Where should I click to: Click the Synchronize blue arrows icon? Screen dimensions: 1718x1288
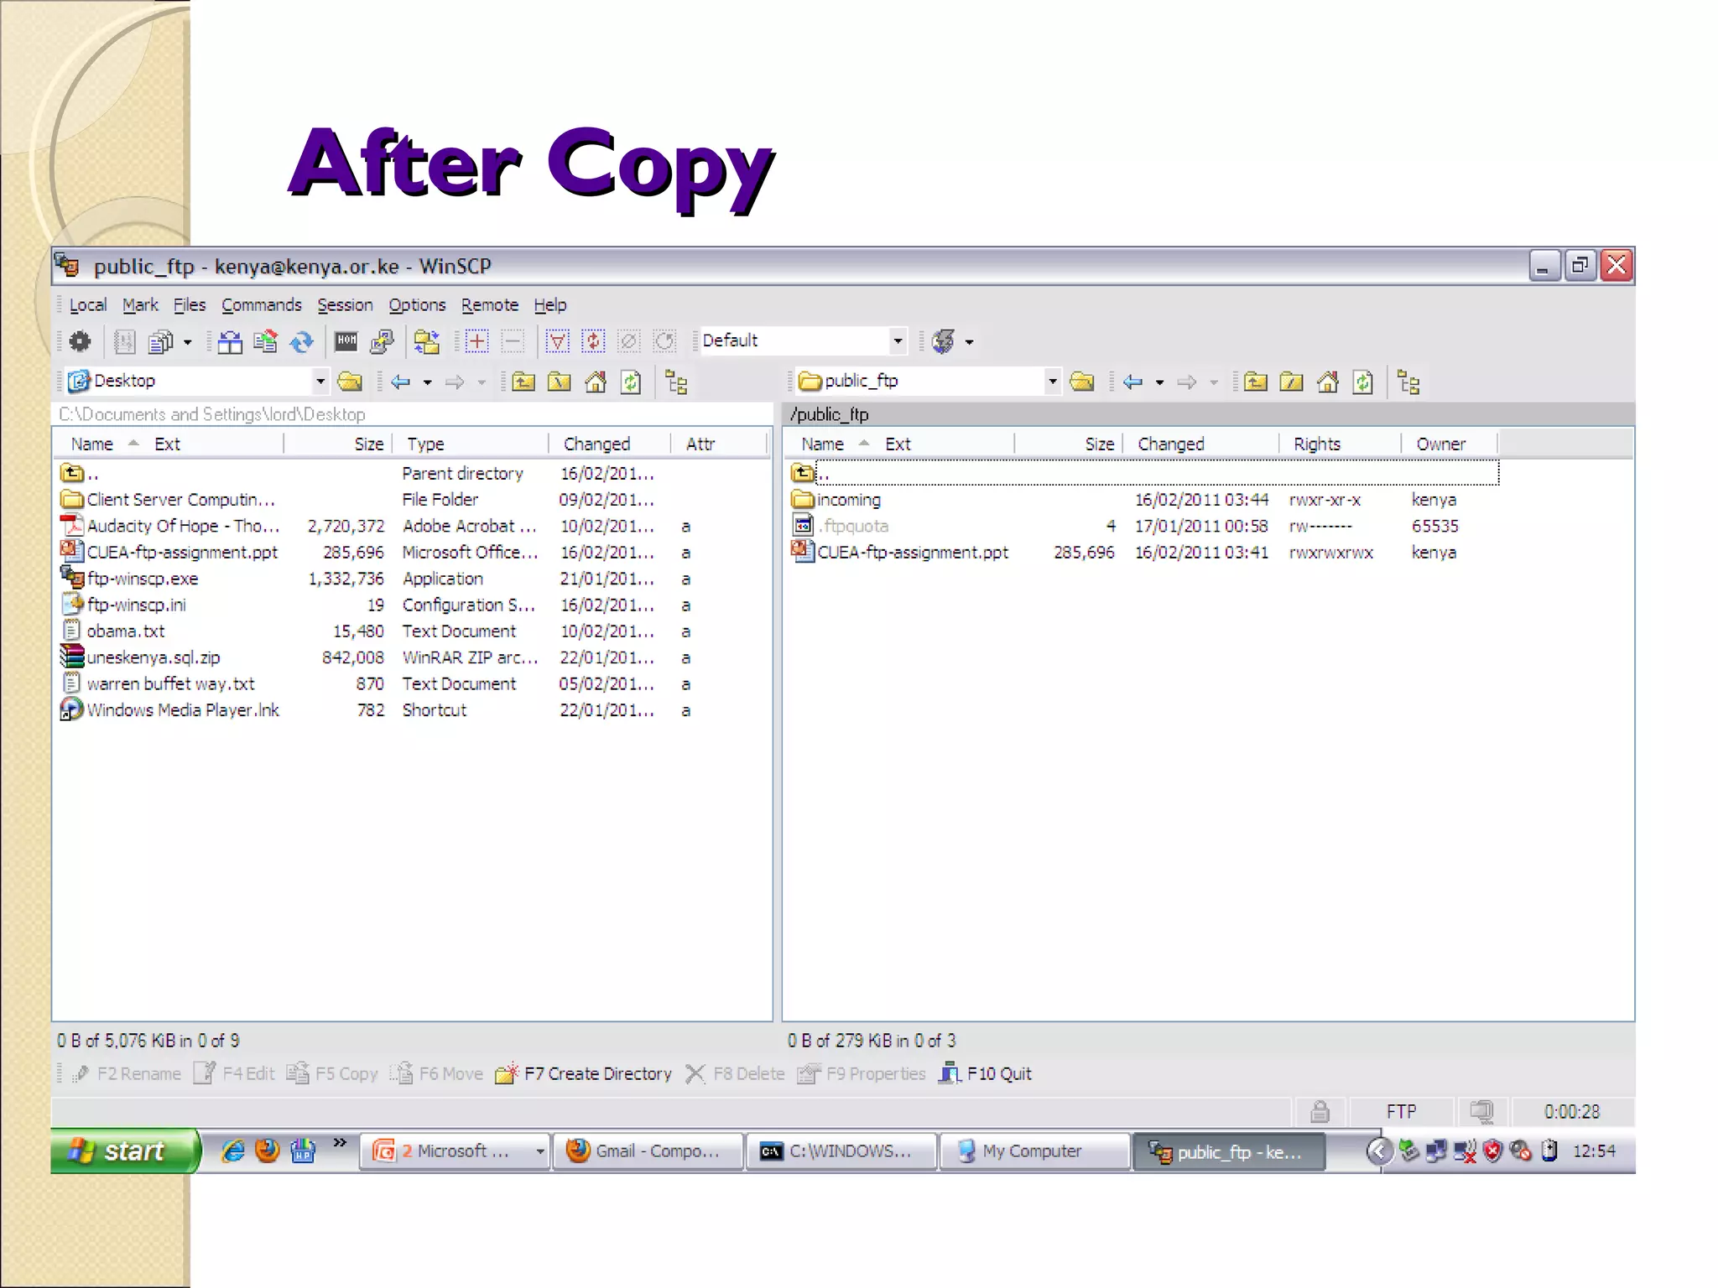click(301, 341)
